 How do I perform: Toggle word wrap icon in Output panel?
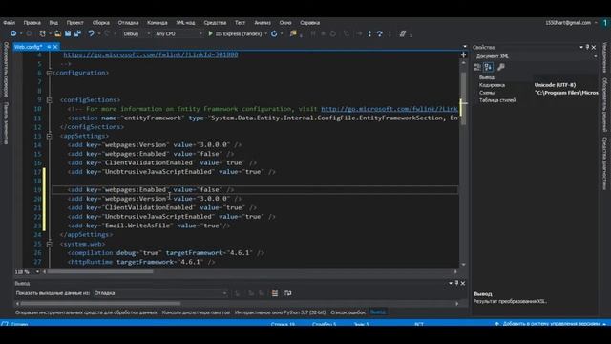point(288,293)
